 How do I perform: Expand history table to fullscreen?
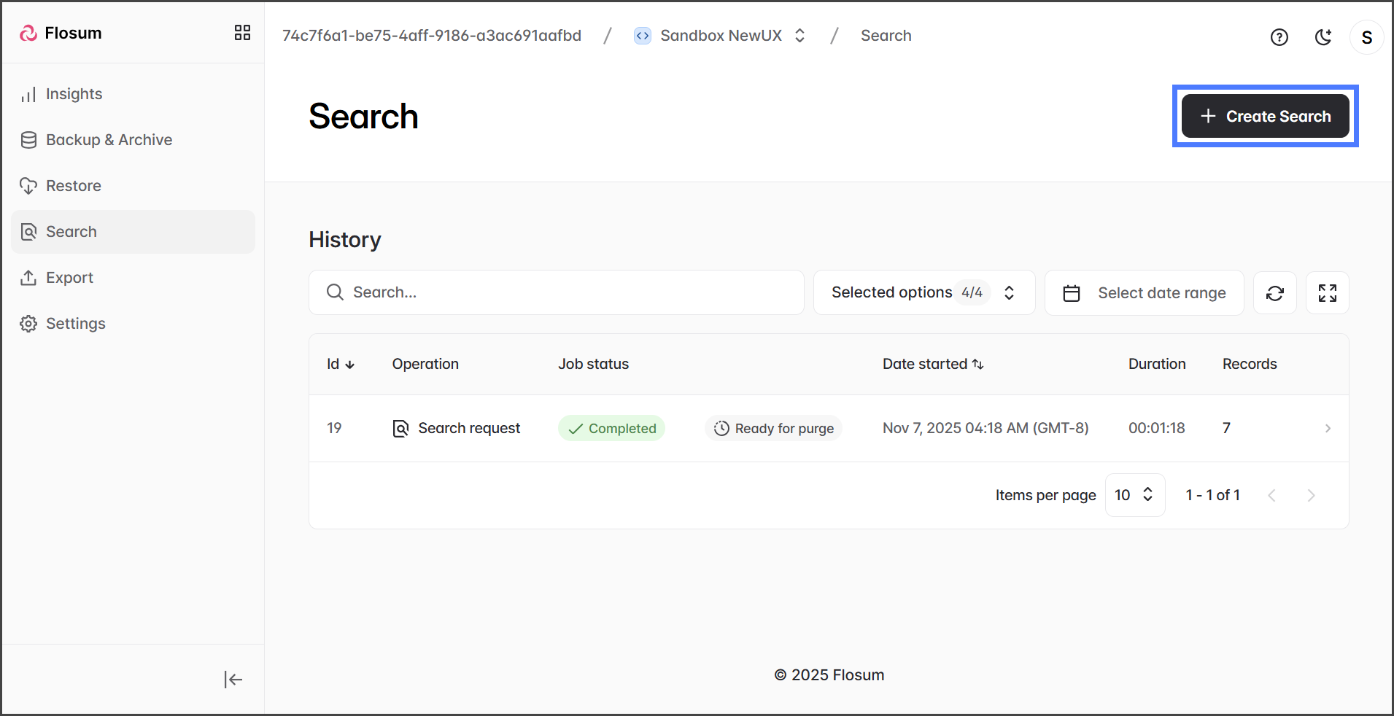(x=1327, y=293)
